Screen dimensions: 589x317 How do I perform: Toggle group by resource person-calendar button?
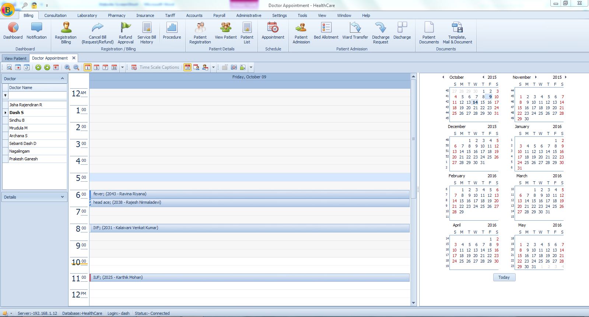click(205, 67)
